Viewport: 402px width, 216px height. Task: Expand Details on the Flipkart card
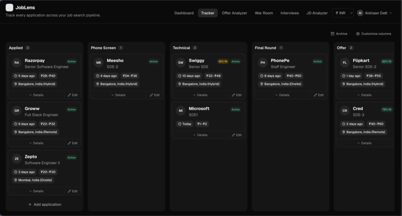coord(364,95)
